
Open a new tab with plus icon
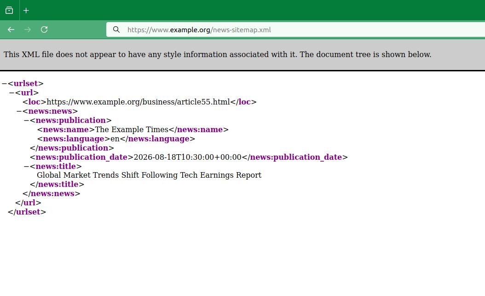click(x=26, y=11)
